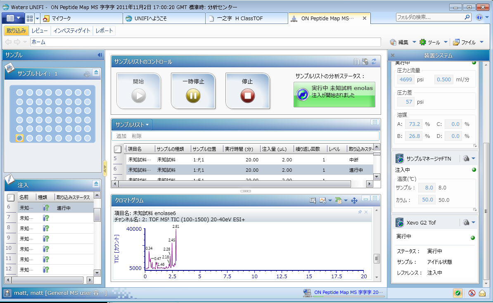493x303 pixels.
Task: Select the インベスティゲイト tab
Action: (x=72, y=31)
